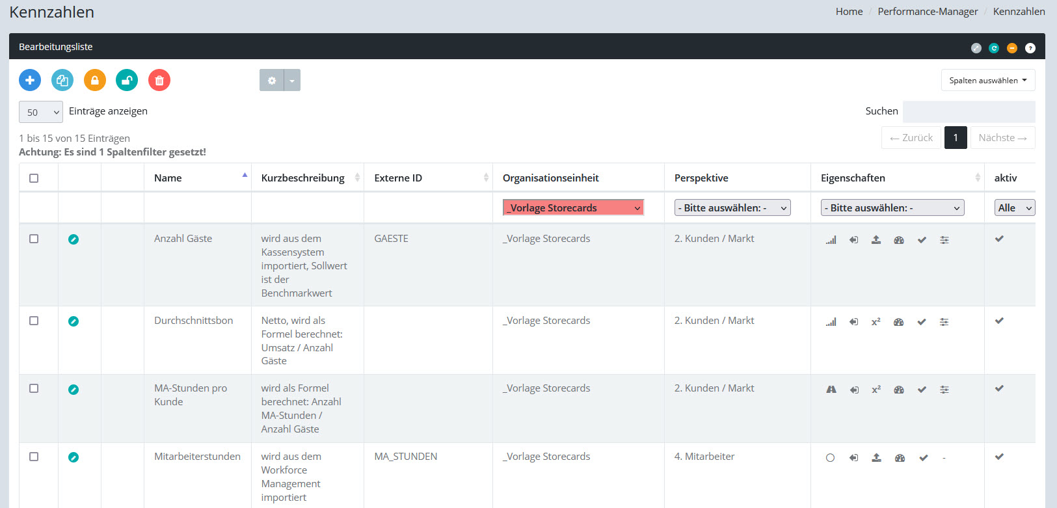Viewport: 1057px width, 508px height.
Task: Click the green unlock icon button
Action: pos(127,80)
